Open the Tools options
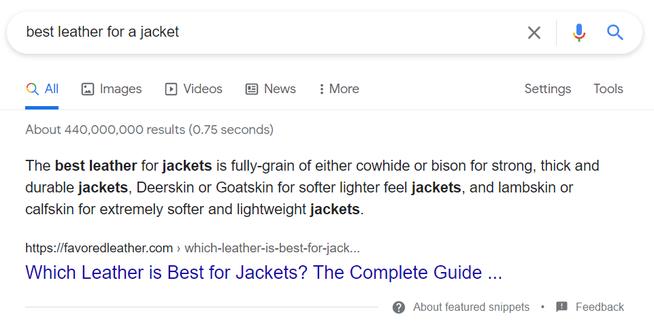 coord(608,89)
